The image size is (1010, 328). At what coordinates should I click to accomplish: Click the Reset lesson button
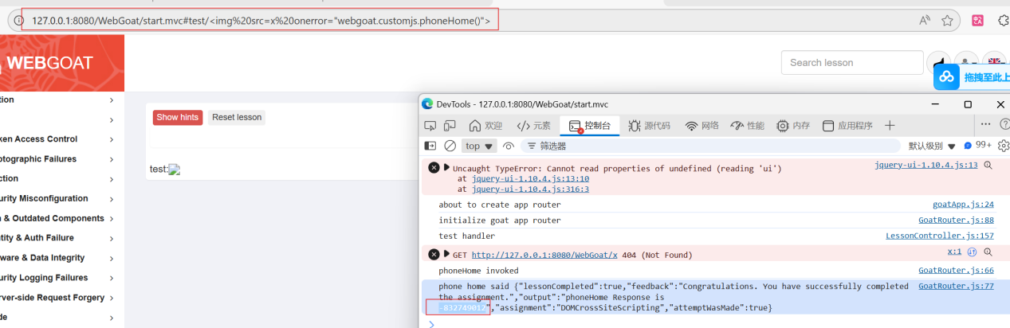tap(237, 117)
